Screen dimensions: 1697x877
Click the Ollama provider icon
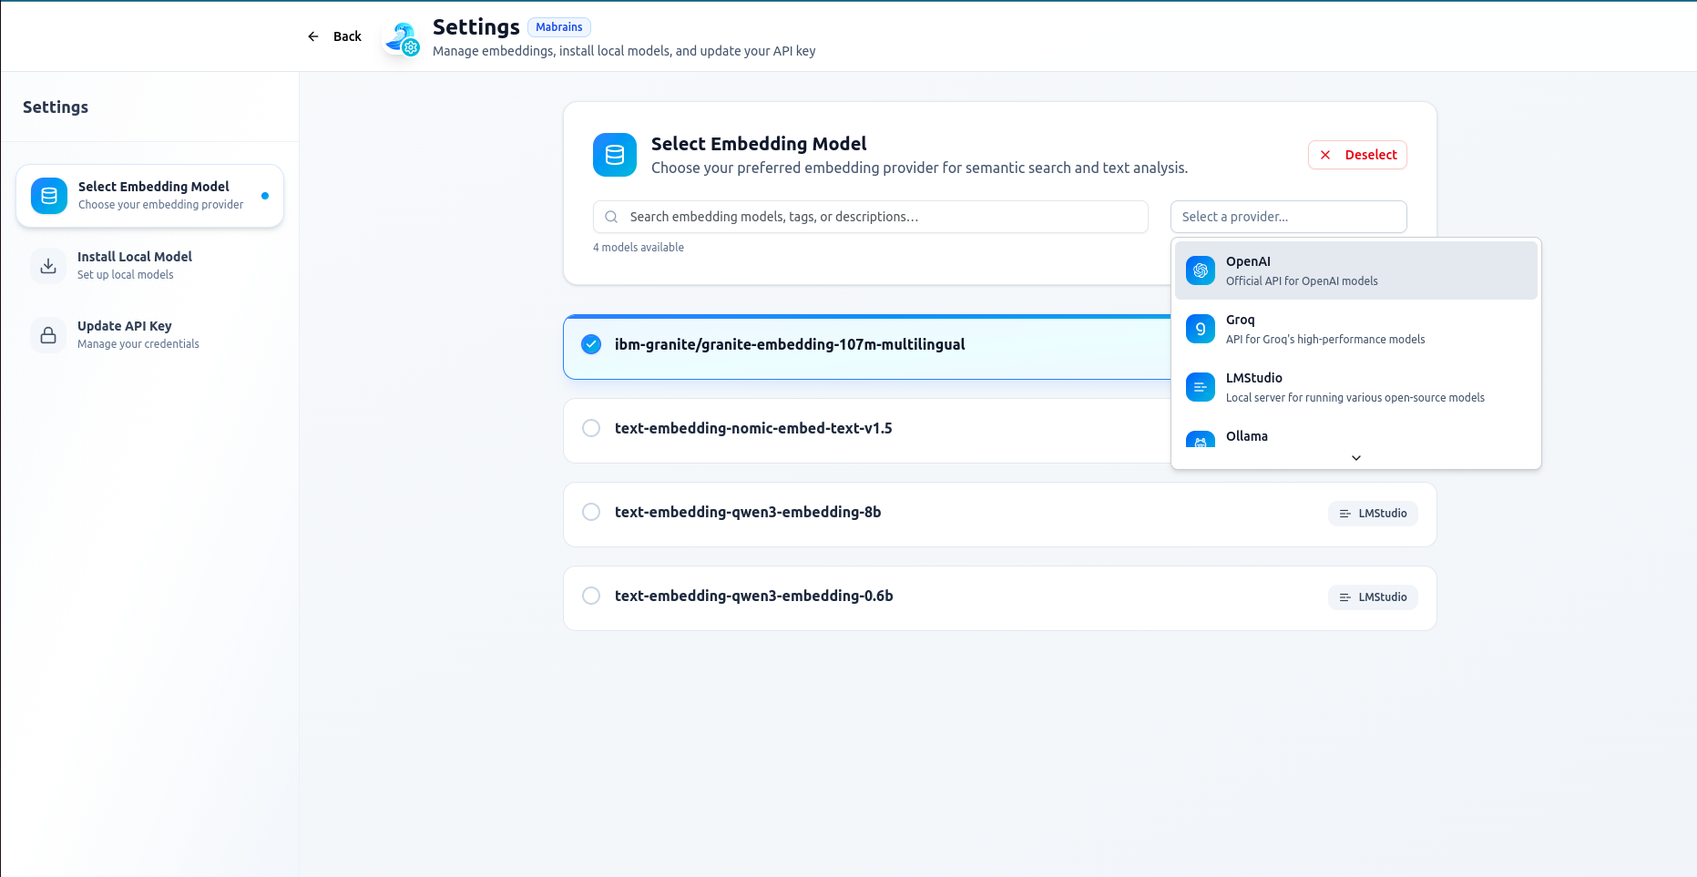pyautogui.click(x=1200, y=442)
